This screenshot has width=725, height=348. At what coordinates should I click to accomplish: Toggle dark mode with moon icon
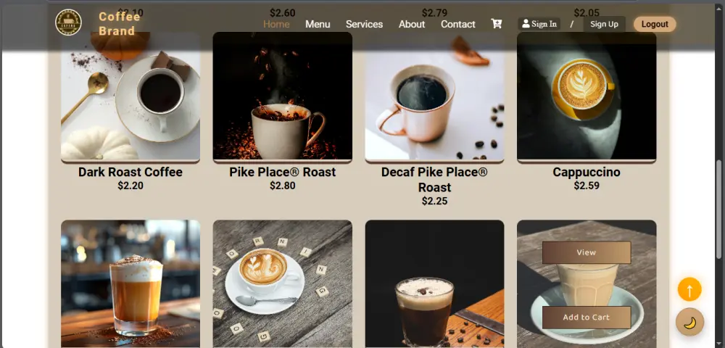(689, 322)
